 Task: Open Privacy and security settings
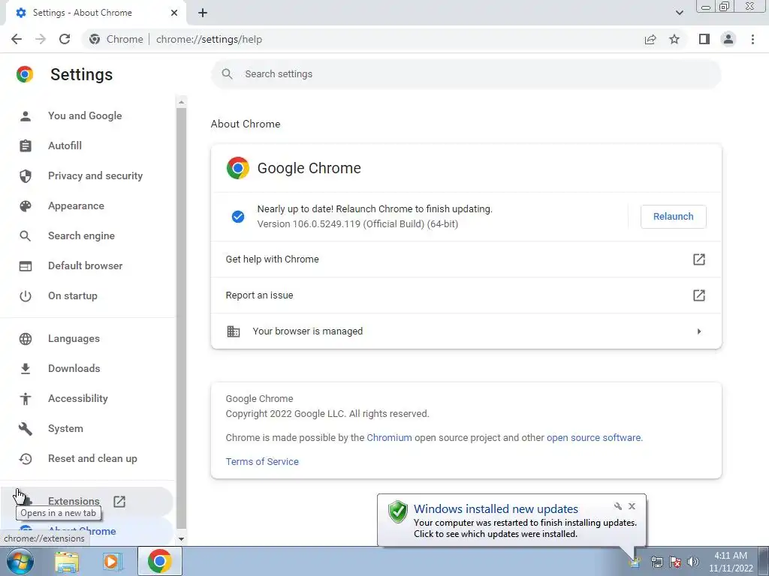coord(95,175)
